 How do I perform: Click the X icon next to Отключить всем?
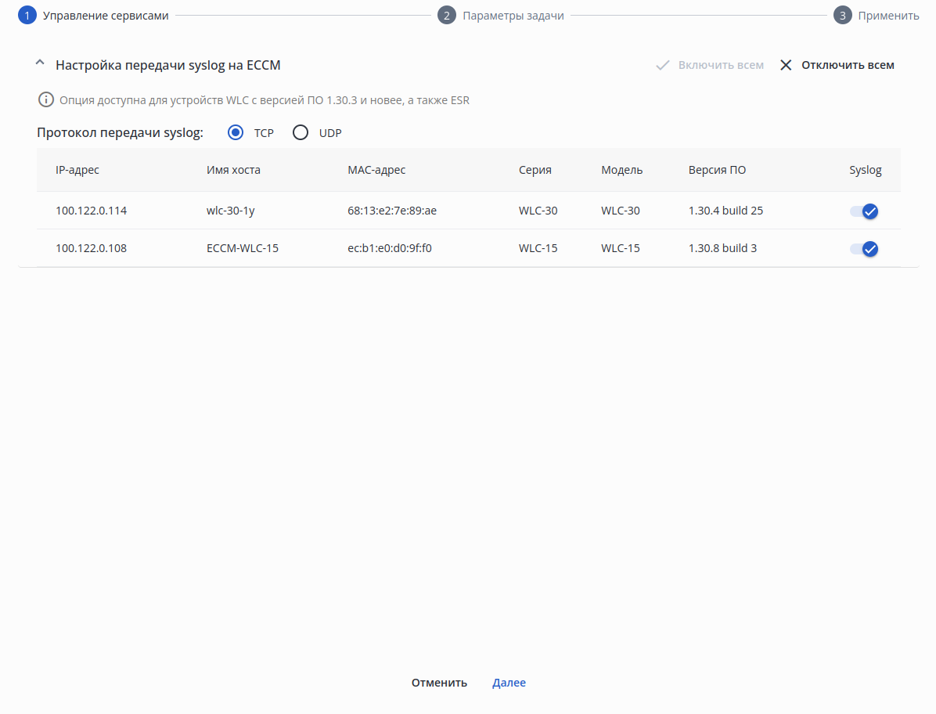click(786, 65)
